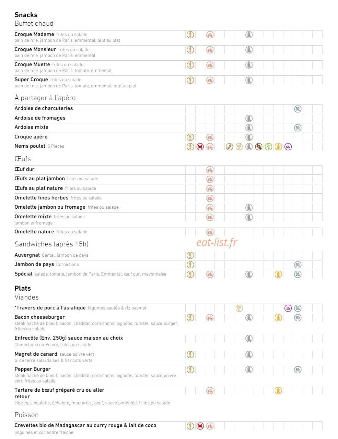Click the purple sesame icon for Travers de porc
This screenshot has width=338, height=439.
click(288, 308)
